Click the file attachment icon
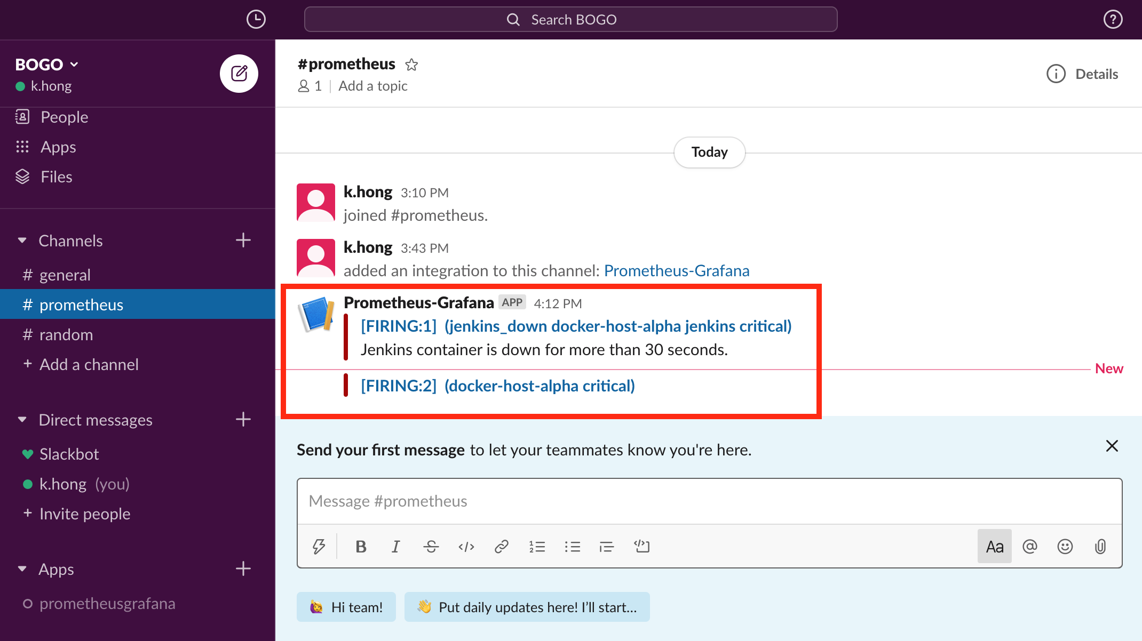 tap(1102, 546)
